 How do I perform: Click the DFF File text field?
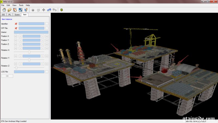[x=32, y=28]
